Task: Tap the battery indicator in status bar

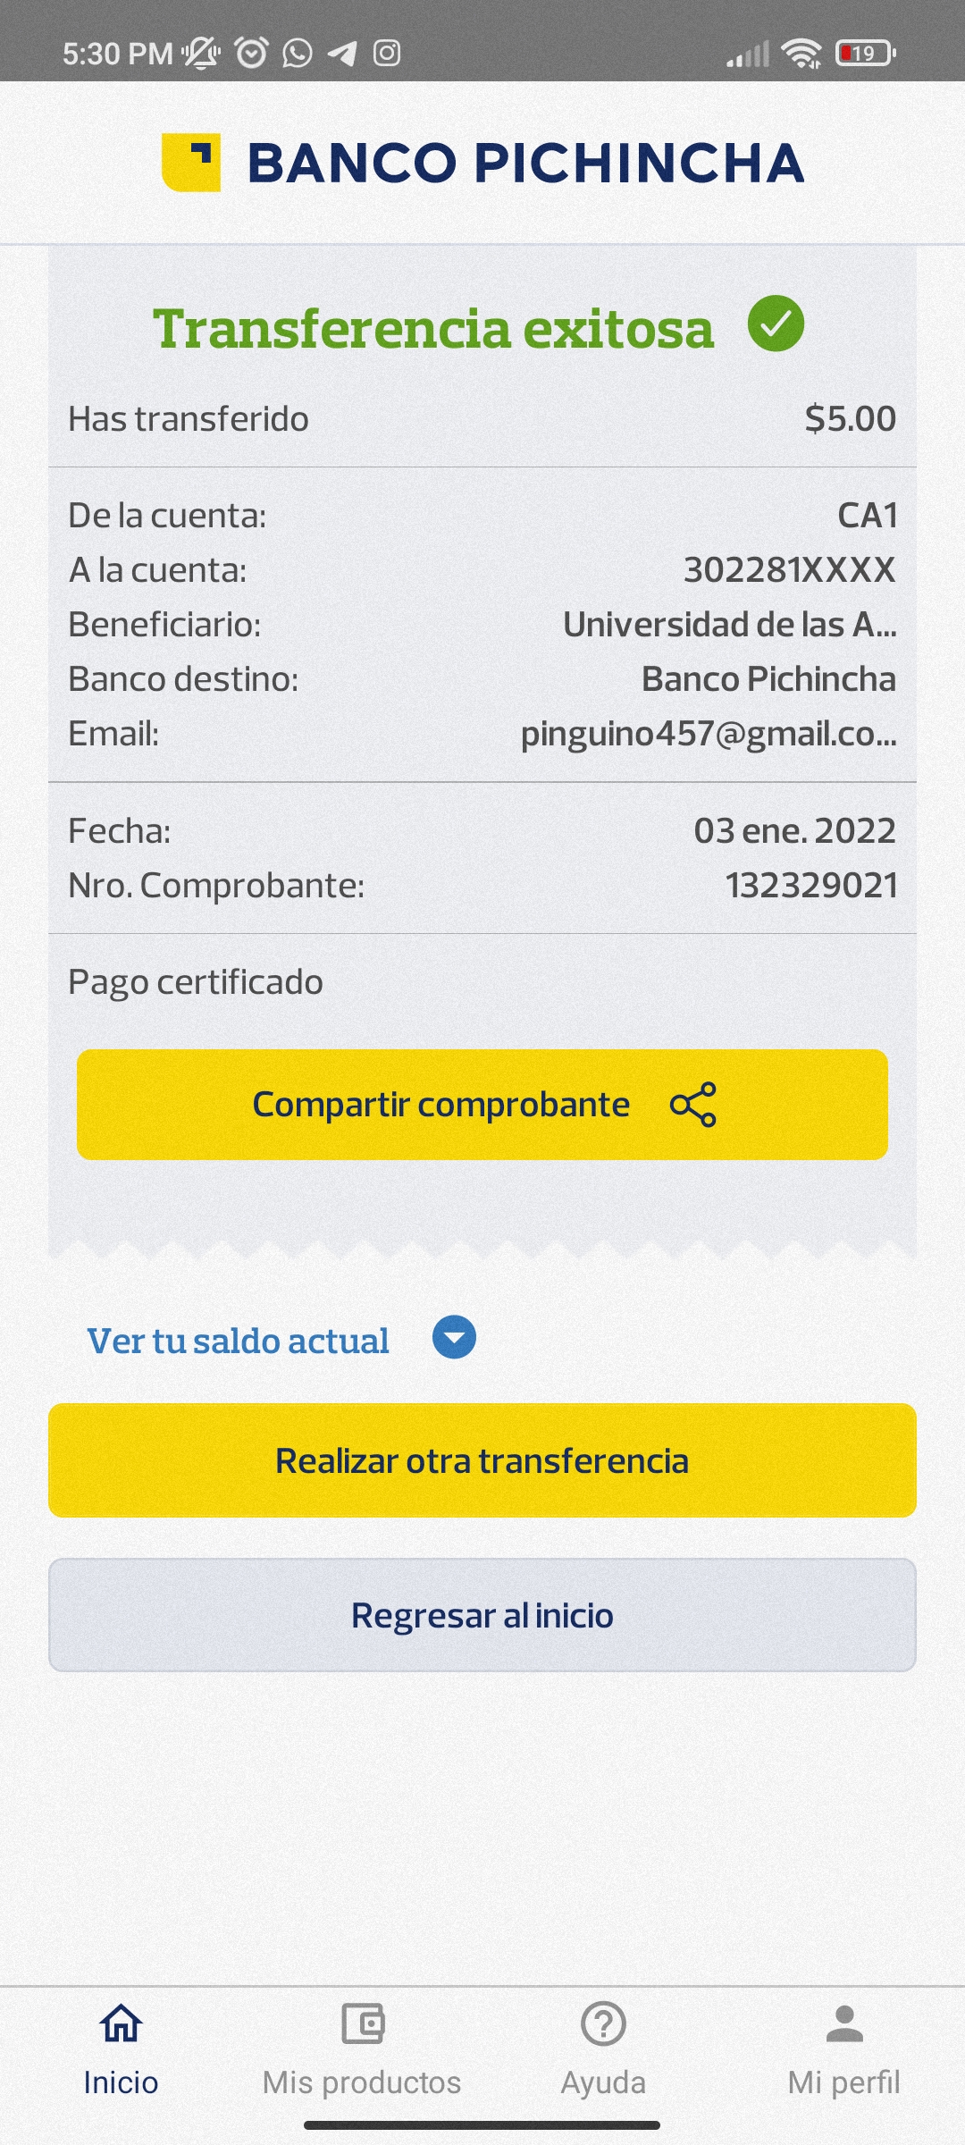Action: point(865,54)
